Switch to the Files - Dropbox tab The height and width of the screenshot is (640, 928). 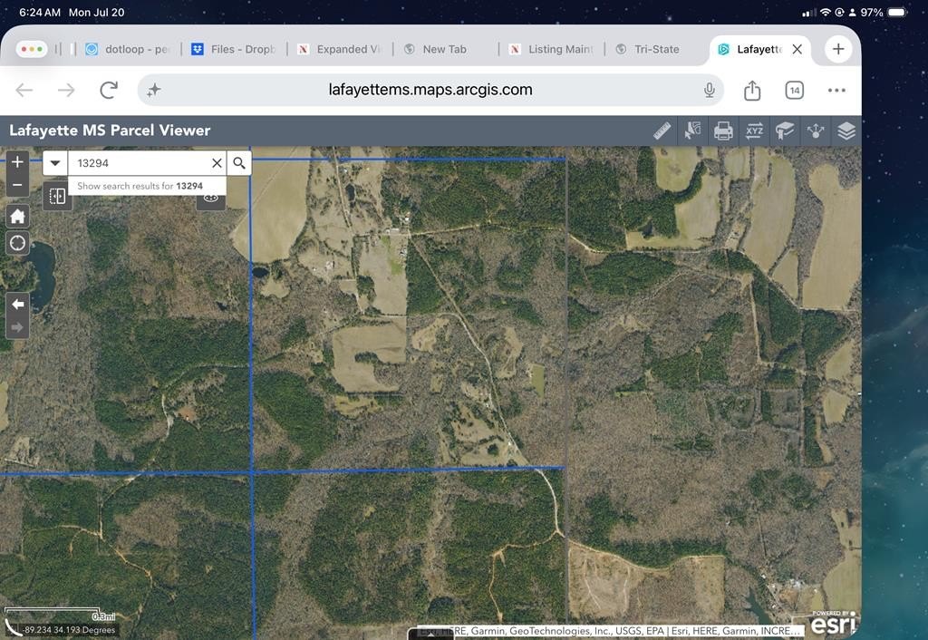click(x=234, y=49)
